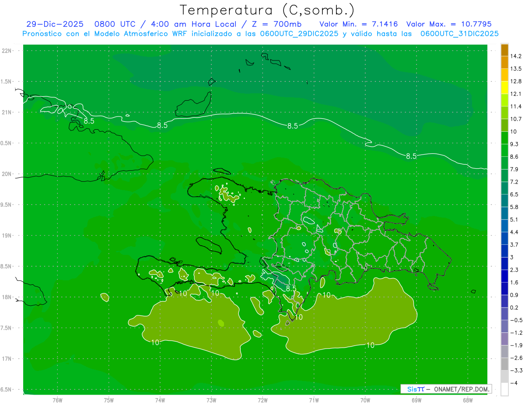Click the "-3.3" color bar label
Screen dimensions: 525x406
point(516,371)
